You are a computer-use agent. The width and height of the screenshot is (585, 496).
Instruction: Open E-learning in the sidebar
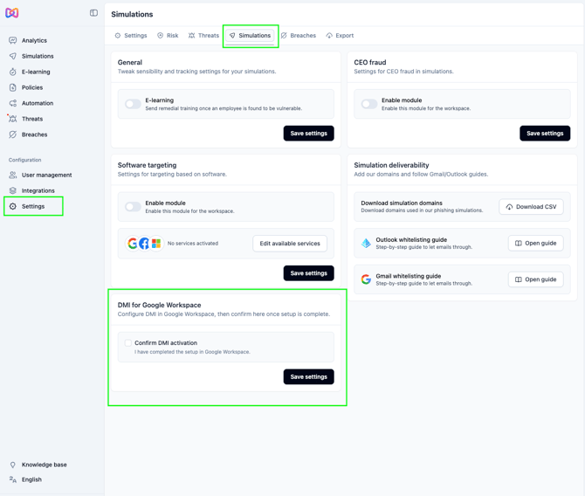(x=36, y=72)
